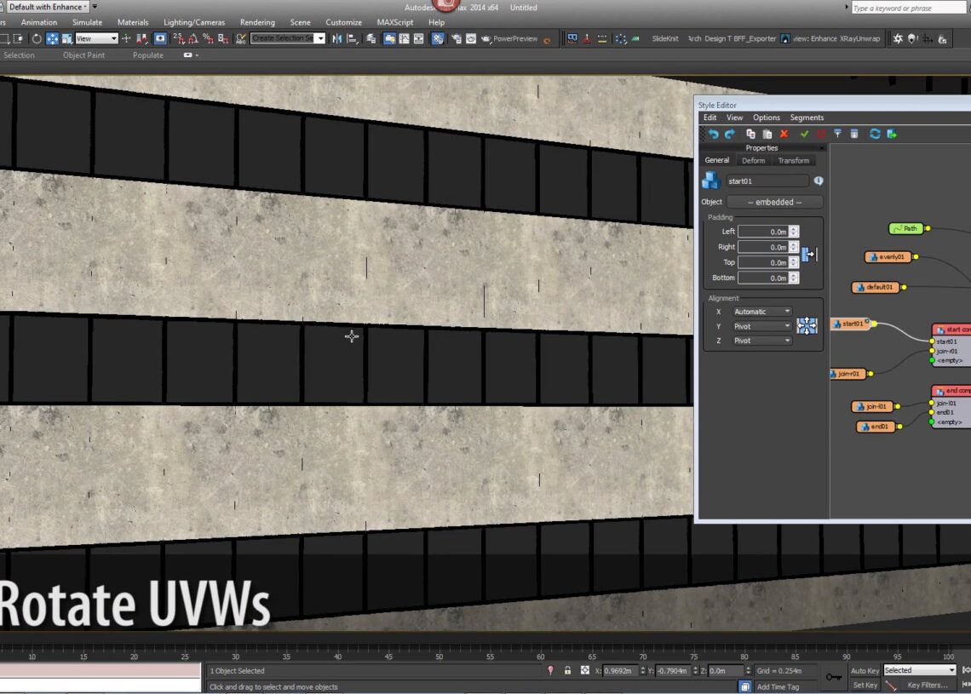Open the Segments menu in Style Editor
Image resolution: width=971 pixels, height=694 pixels.
[807, 118]
